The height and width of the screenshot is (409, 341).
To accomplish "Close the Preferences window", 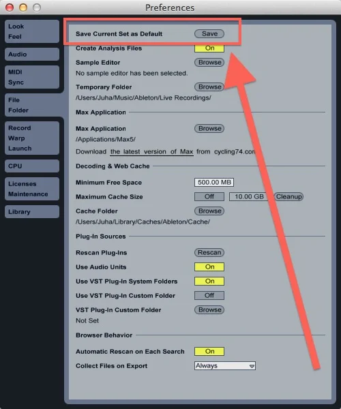I will point(10,7).
